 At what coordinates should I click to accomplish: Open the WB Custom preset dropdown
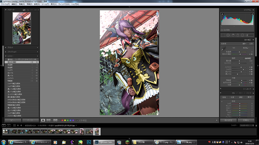(246, 48)
